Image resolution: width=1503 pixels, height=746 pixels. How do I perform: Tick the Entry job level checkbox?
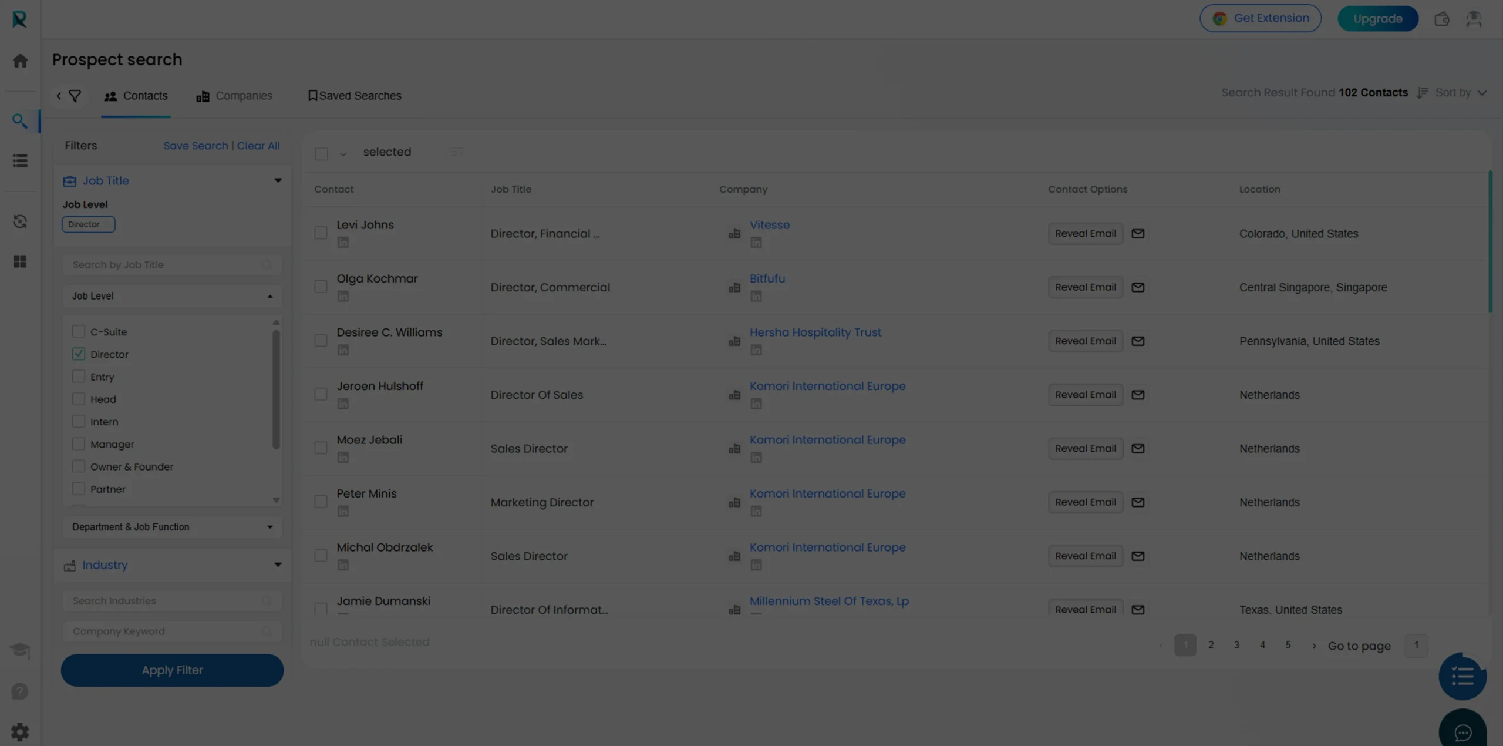click(78, 376)
